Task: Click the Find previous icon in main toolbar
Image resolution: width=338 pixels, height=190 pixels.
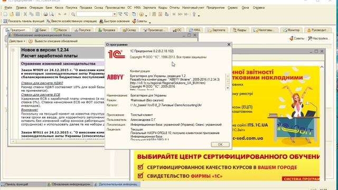Action: point(126,14)
